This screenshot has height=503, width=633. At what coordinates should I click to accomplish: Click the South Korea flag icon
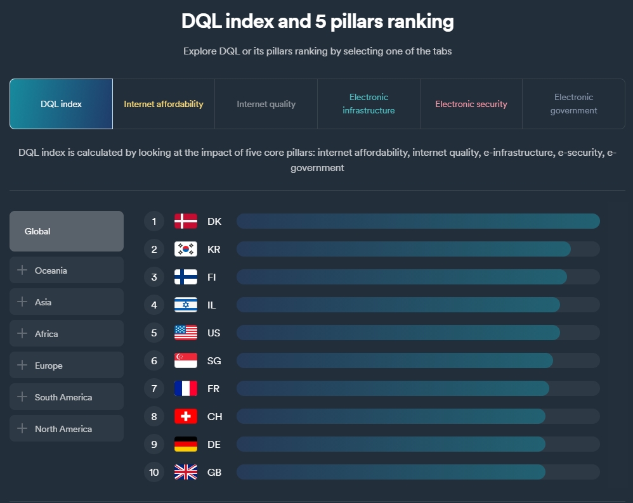coord(186,249)
